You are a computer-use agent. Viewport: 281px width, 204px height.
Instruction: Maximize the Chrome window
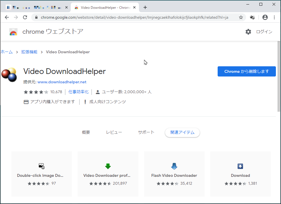[x=261, y=4]
